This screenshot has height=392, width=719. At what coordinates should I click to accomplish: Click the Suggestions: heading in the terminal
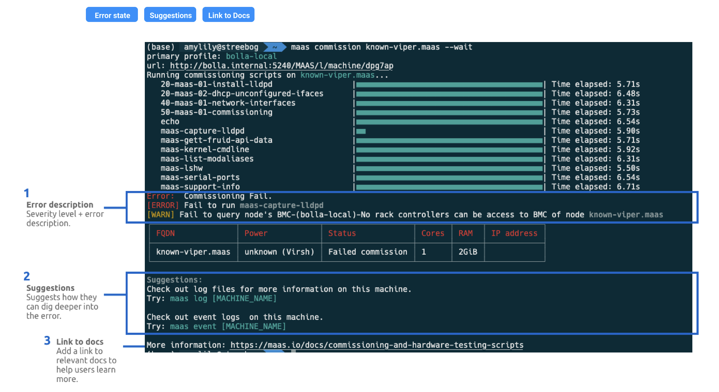[x=175, y=280]
